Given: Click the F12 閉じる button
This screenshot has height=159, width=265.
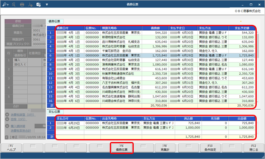Looking at the screenshot, I should pos(254,148).
